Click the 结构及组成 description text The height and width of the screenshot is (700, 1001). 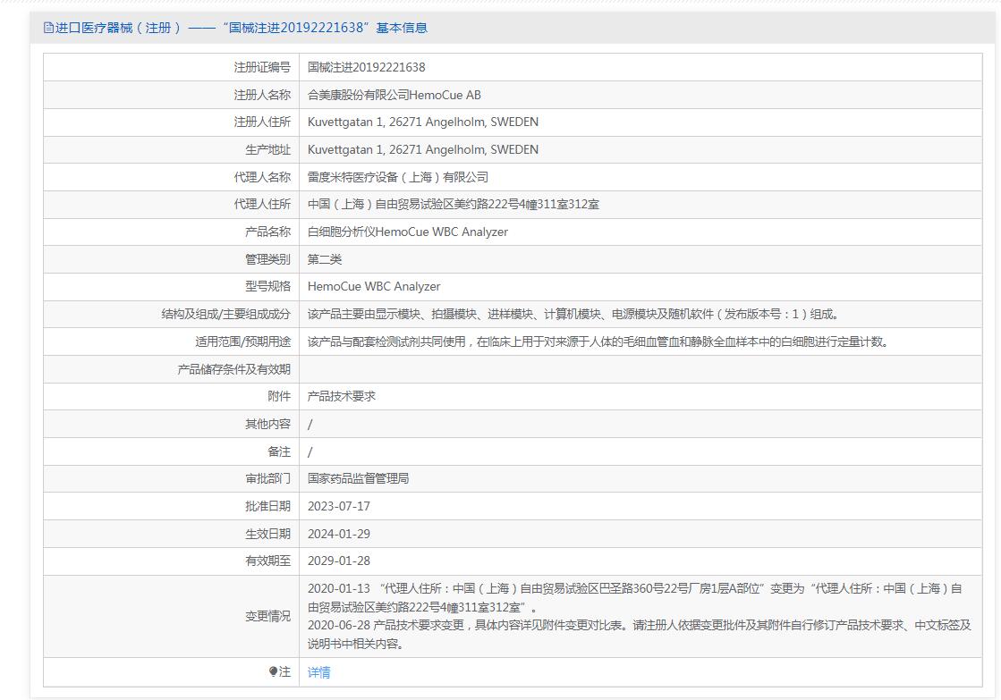click(x=573, y=314)
